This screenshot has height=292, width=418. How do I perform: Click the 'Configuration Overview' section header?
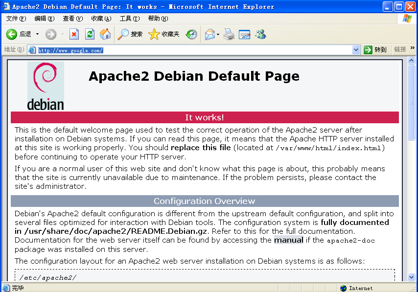(x=205, y=201)
